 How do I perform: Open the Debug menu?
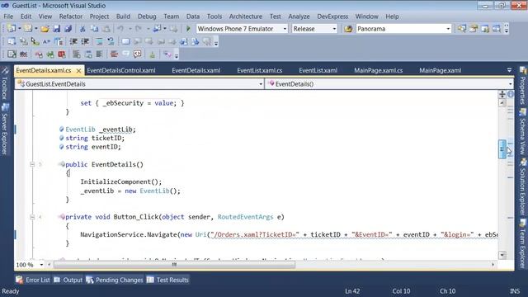click(x=147, y=16)
